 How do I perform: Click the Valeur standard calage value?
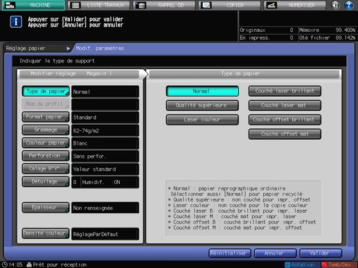pyautogui.click(x=105, y=169)
